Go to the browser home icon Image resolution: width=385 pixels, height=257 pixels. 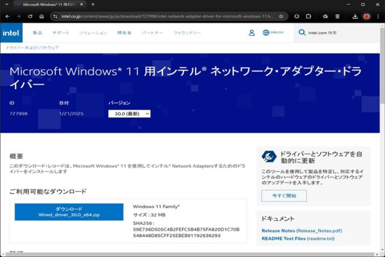(x=42, y=16)
